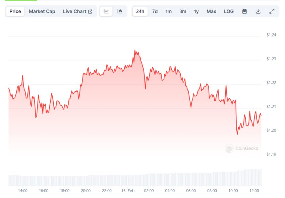
Task: Open the calendar date range picker
Action: coord(244,11)
